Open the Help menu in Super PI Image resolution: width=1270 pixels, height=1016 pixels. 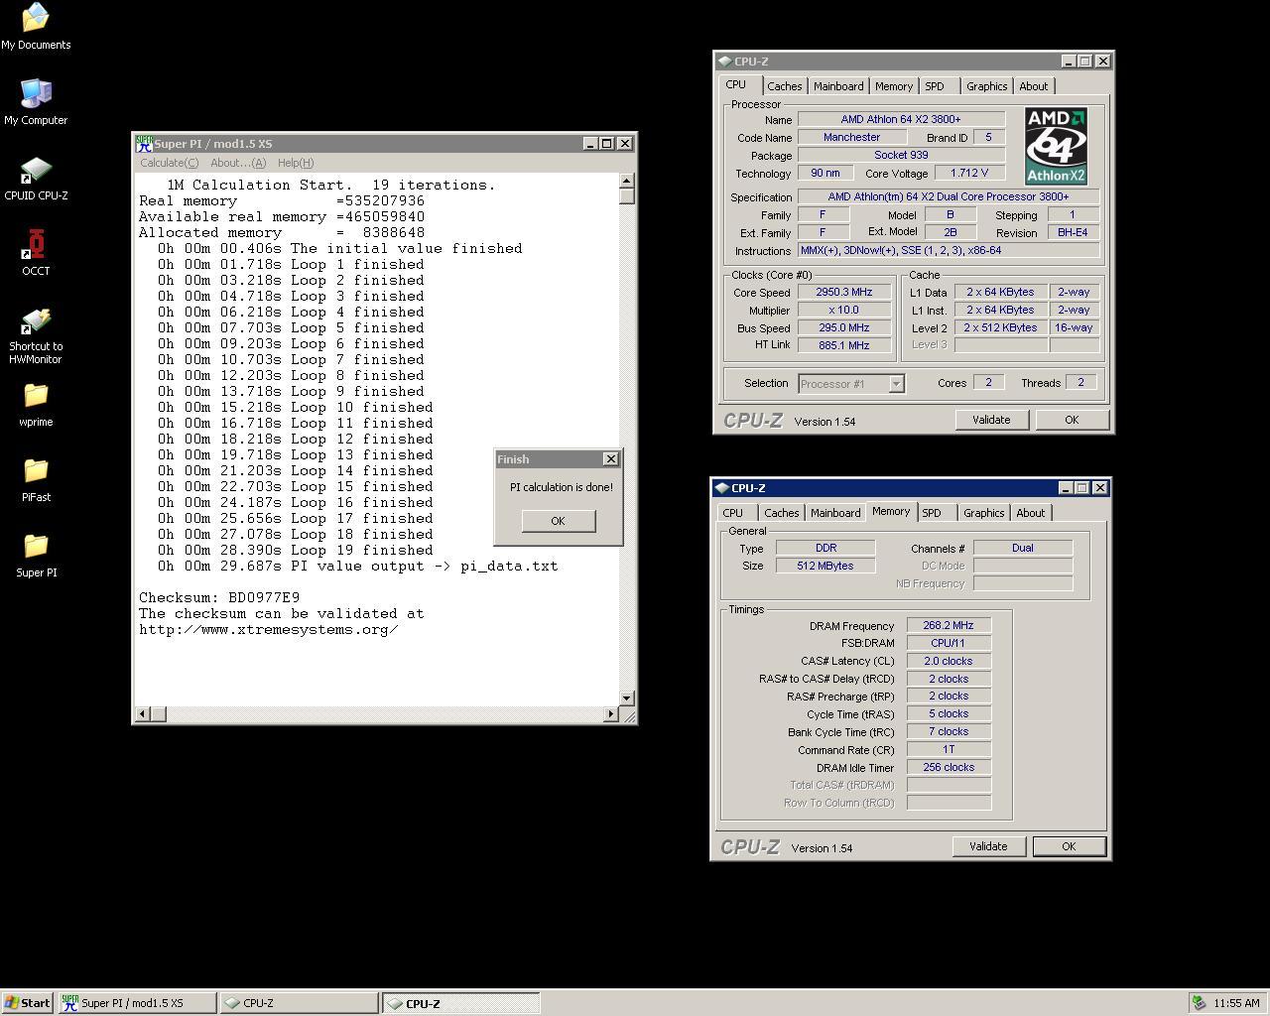[x=296, y=163]
